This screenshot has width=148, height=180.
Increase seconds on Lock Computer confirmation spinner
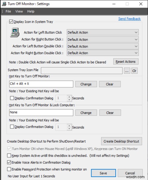tap(69, 126)
